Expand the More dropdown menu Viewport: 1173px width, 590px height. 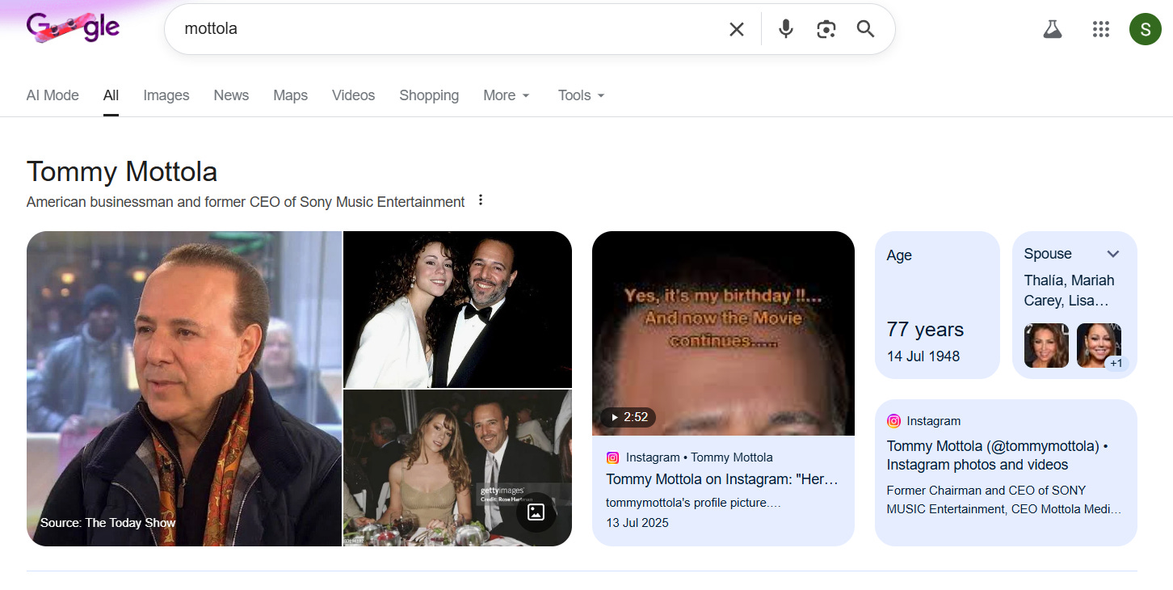507,95
